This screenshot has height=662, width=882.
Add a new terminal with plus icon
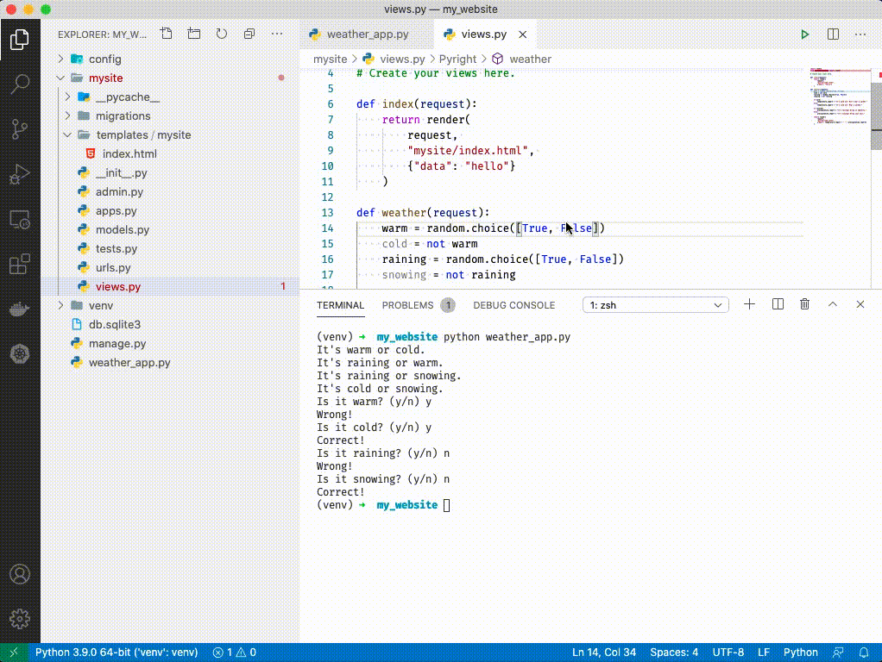coord(749,304)
